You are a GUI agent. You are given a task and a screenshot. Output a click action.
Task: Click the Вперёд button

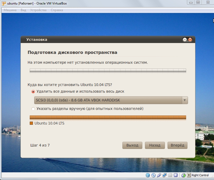point(177,145)
